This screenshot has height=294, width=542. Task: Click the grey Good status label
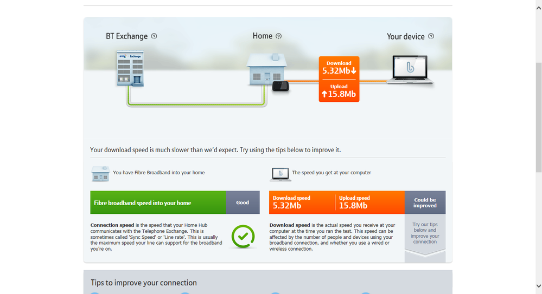pos(243,202)
